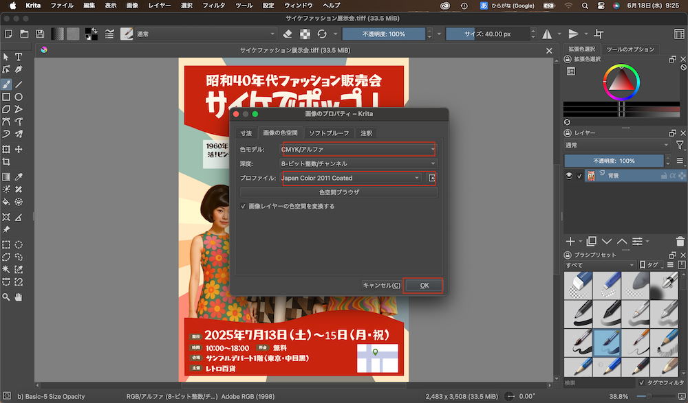This screenshot has width=688, height=403.
Task: Open the タグ options dropdown
Action: 651,265
